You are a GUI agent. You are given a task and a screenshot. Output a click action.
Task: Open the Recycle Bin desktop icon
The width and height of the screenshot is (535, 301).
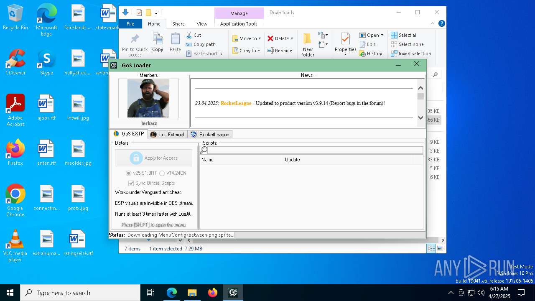pyautogui.click(x=15, y=18)
